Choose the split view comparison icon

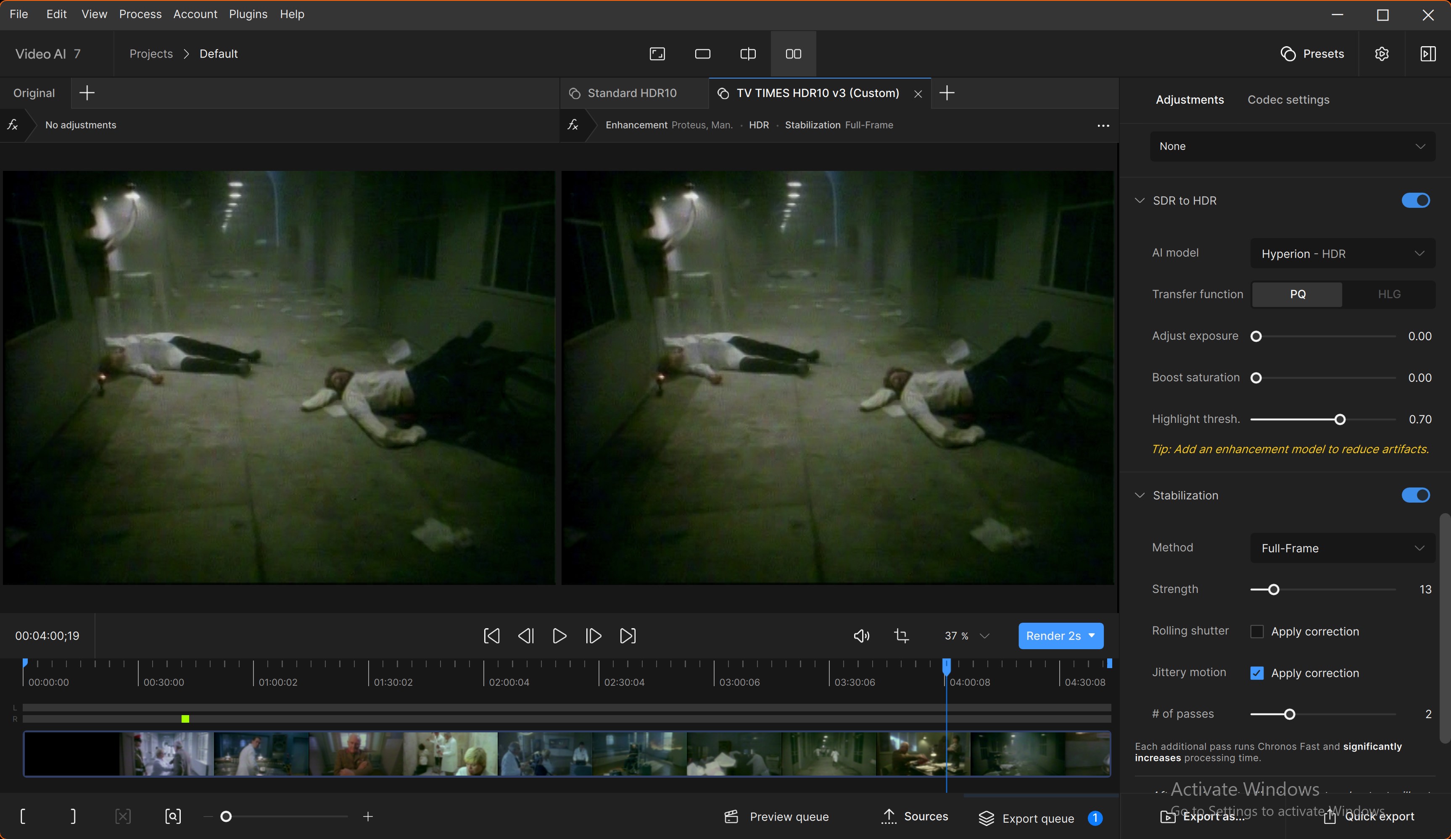click(x=748, y=53)
